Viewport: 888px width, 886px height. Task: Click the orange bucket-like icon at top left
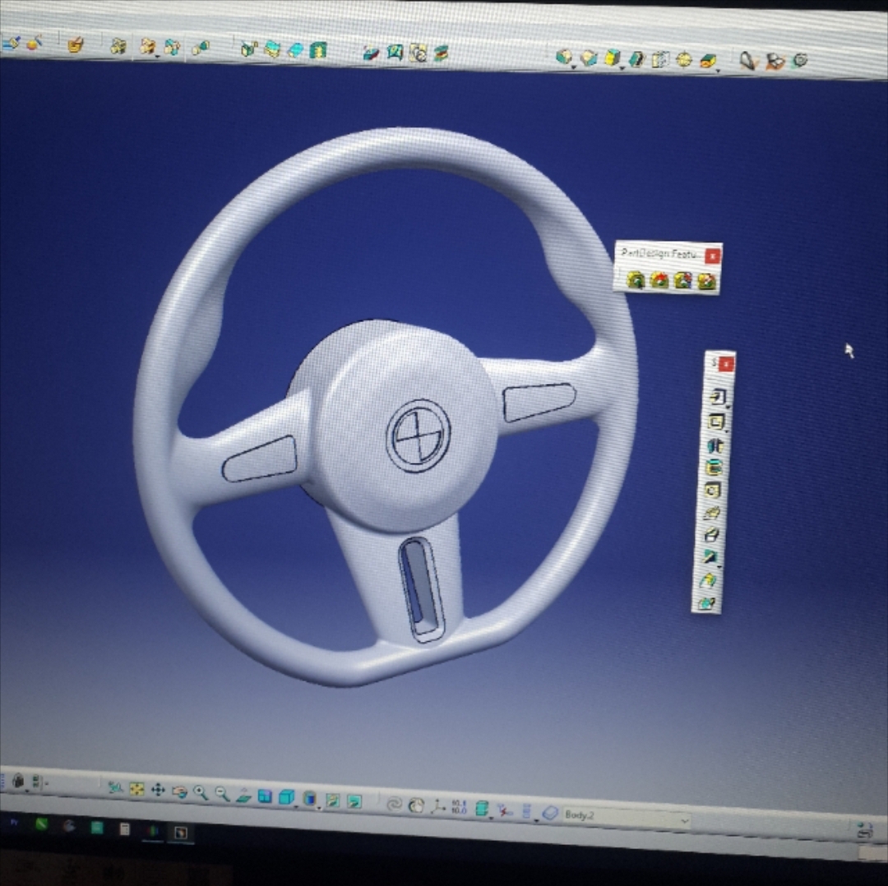click(x=75, y=44)
